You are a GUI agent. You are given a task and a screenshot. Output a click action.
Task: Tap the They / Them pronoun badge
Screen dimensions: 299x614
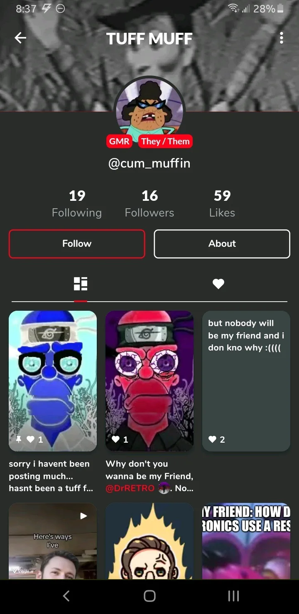pyautogui.click(x=165, y=141)
